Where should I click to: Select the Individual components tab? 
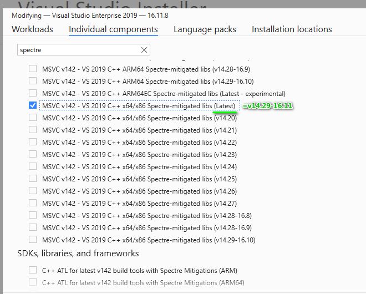[113, 29]
